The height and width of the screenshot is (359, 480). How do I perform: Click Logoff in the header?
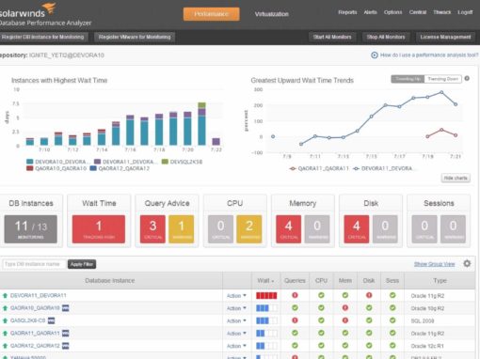[465, 12]
